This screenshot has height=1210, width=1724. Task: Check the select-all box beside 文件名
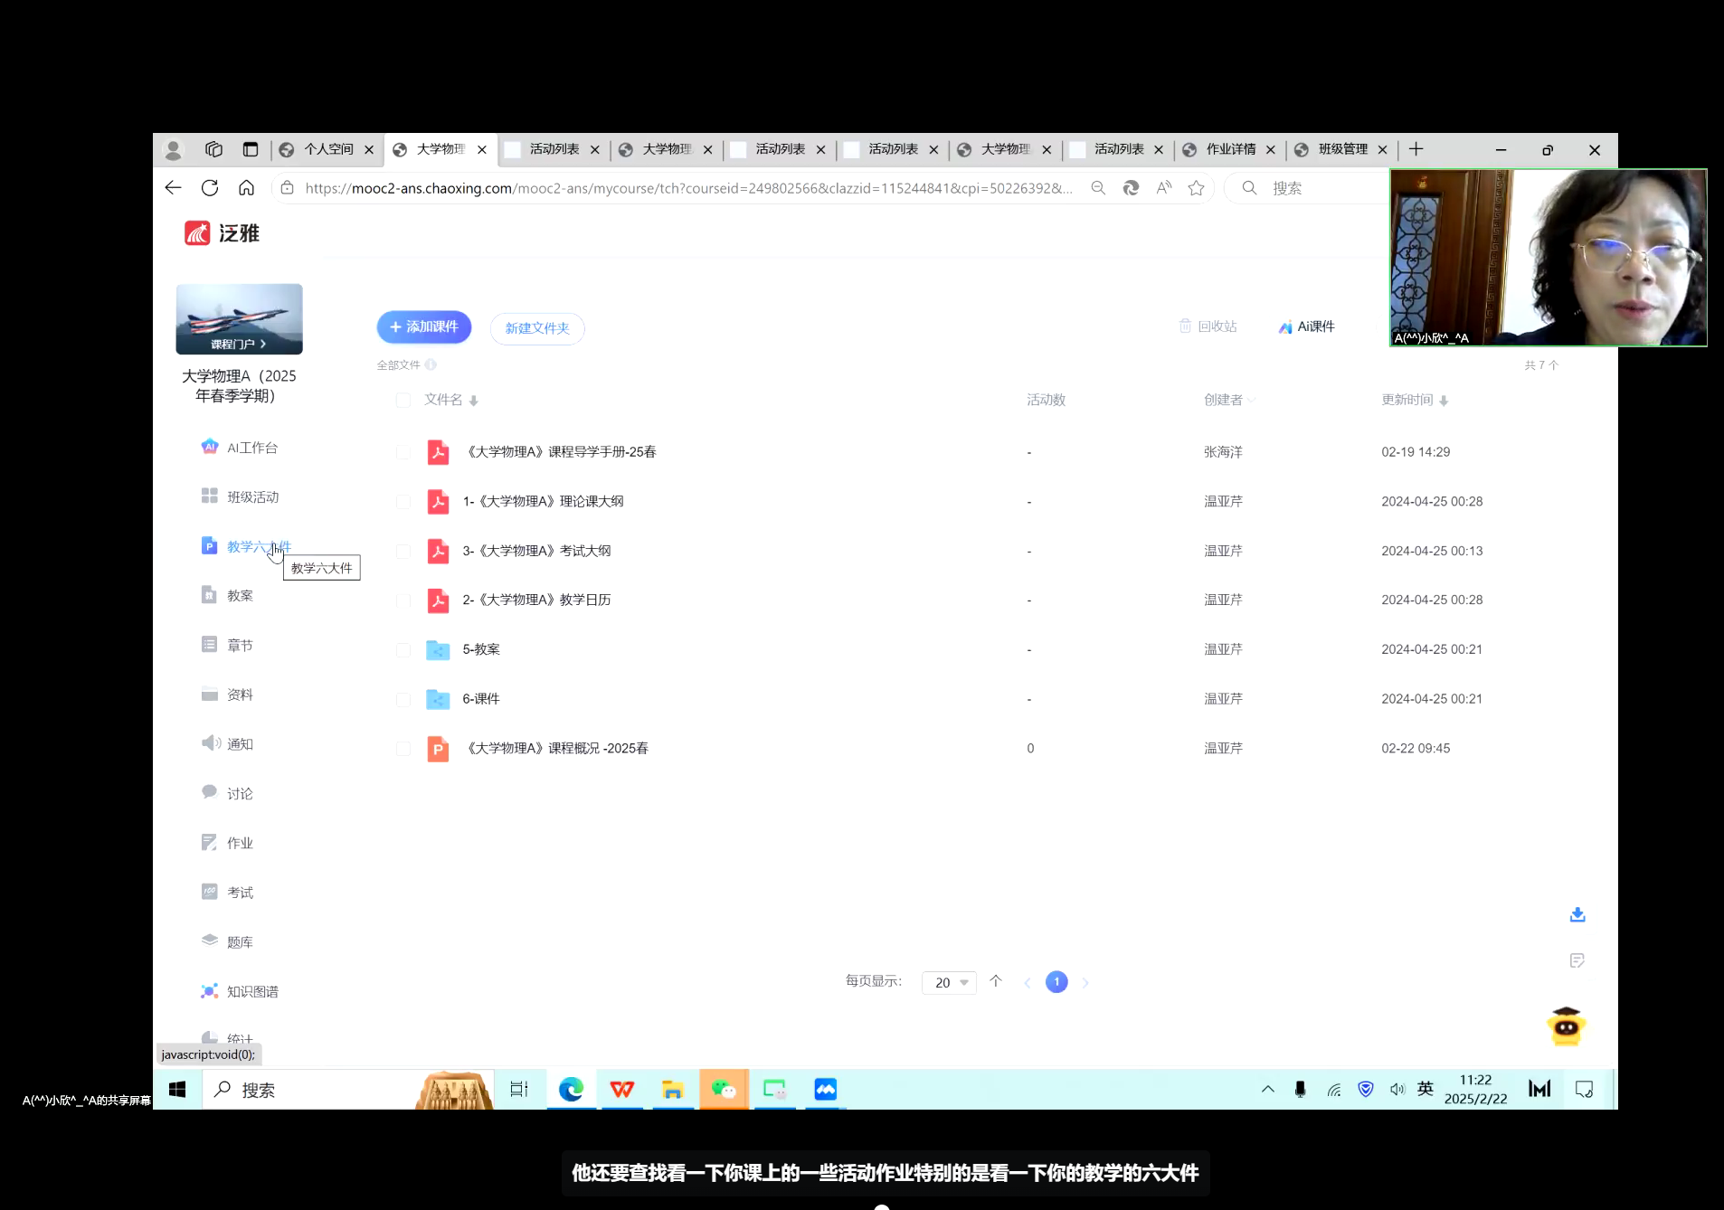(x=403, y=400)
